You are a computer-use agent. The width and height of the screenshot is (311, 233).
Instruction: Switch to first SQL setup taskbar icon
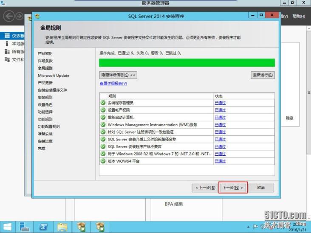point(81,227)
